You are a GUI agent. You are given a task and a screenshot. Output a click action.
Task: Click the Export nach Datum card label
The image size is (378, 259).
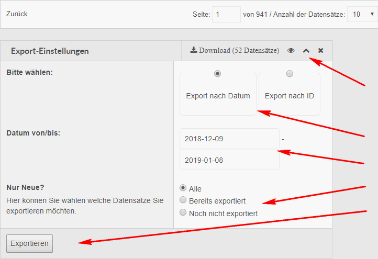pyautogui.click(x=218, y=96)
